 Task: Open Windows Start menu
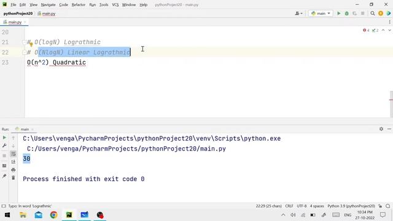pos(7,215)
